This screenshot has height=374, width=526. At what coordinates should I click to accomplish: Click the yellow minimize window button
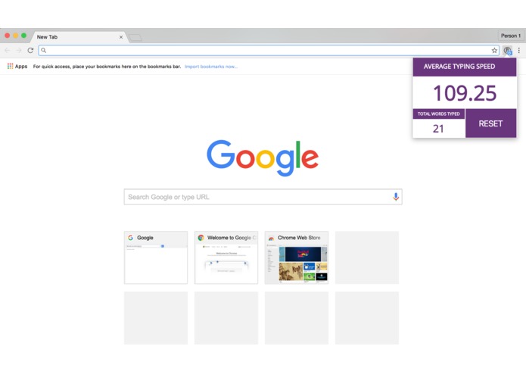click(15, 36)
